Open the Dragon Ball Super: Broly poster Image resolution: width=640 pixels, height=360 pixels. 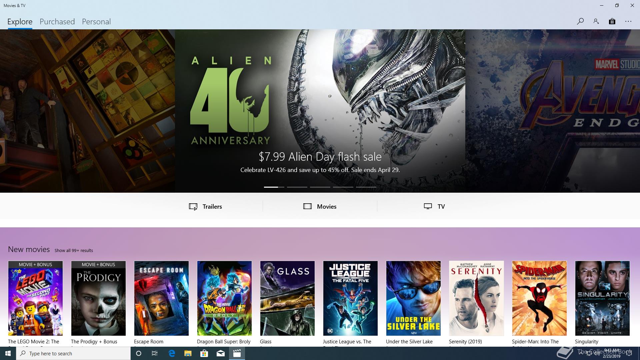224,298
